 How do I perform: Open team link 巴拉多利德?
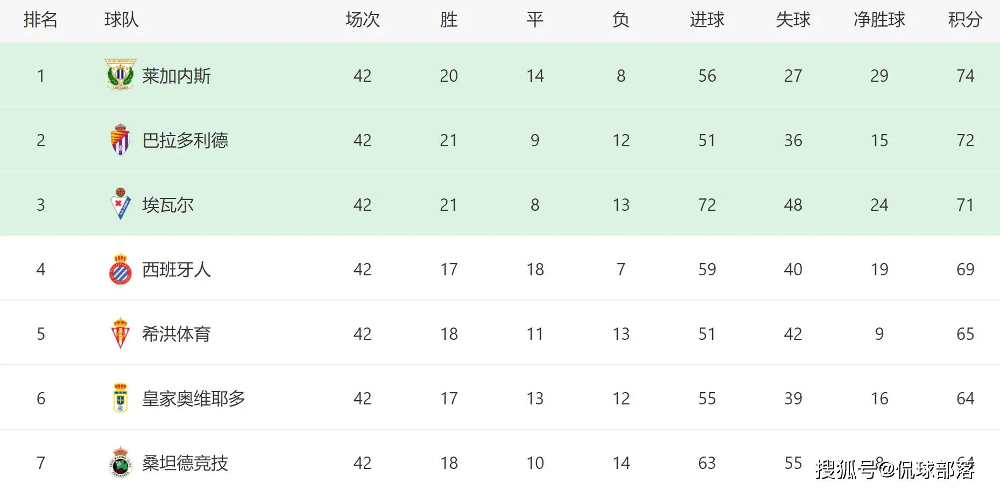click(x=185, y=140)
